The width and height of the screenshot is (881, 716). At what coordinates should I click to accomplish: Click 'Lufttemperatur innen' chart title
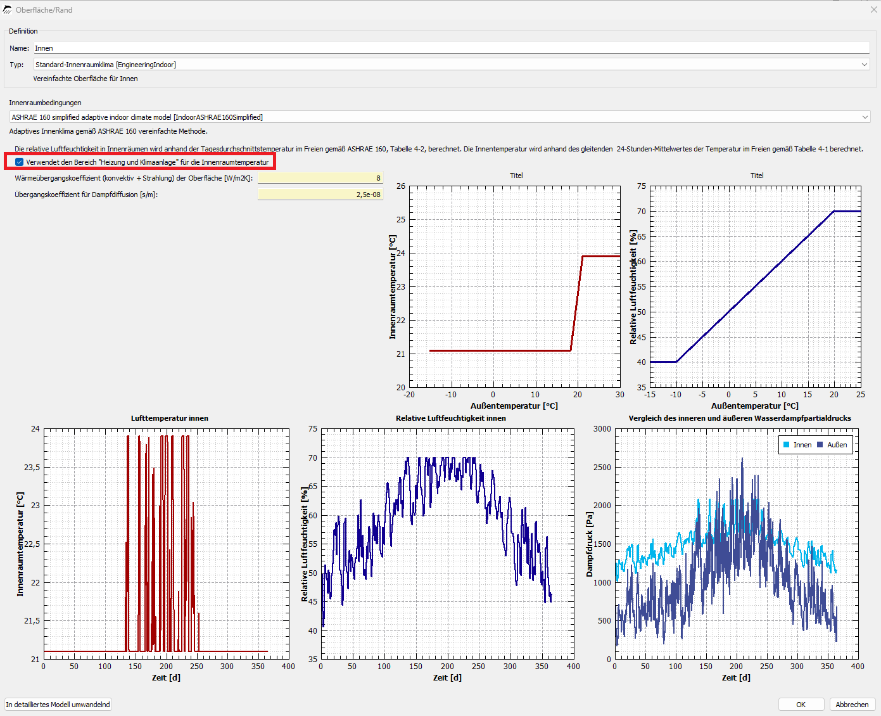pos(170,418)
